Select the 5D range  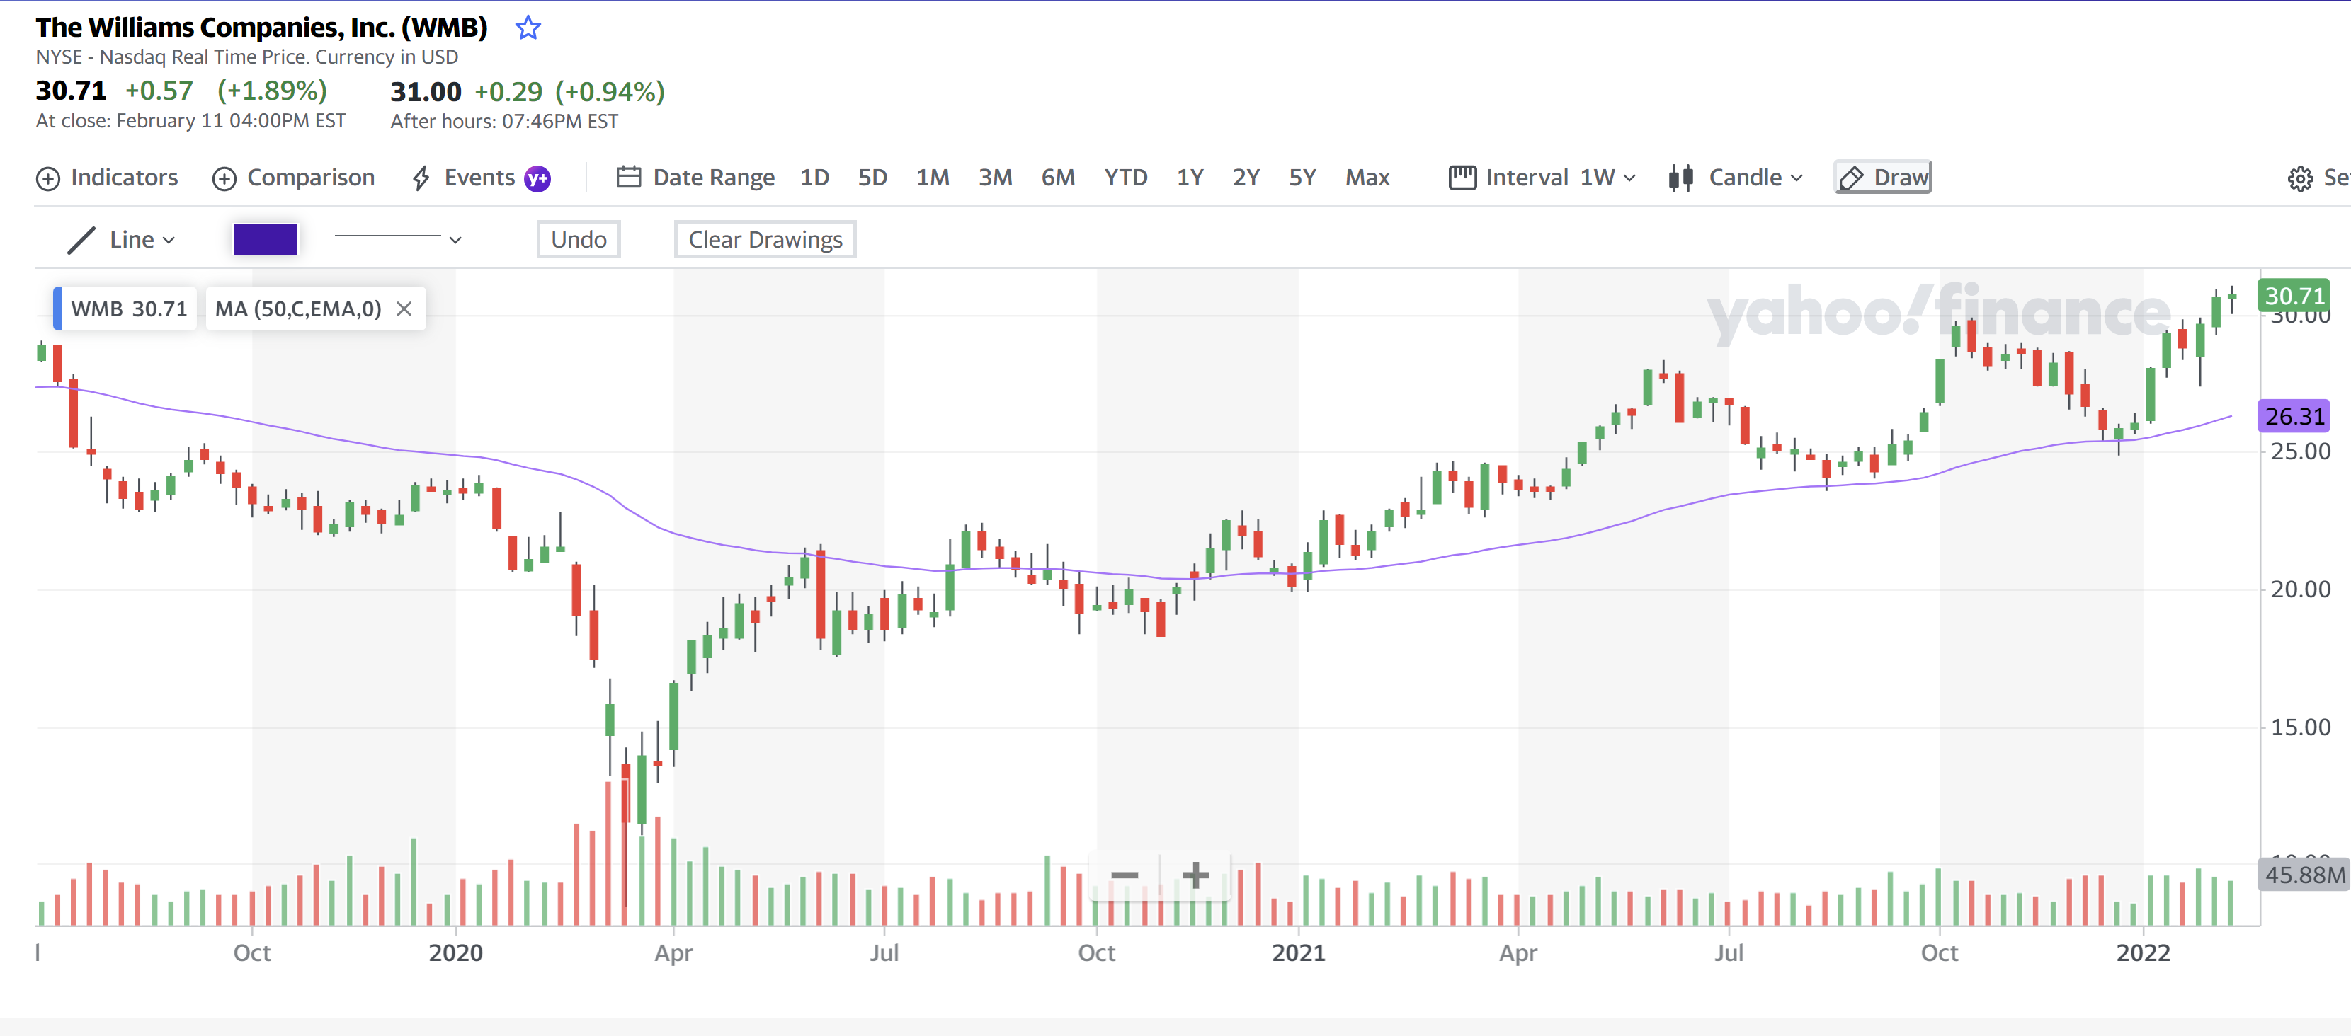coord(872,178)
